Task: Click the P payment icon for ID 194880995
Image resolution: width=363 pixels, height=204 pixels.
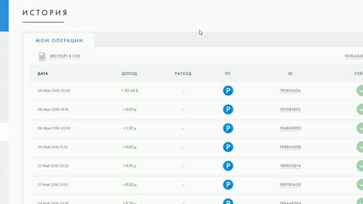Action: pos(228,128)
